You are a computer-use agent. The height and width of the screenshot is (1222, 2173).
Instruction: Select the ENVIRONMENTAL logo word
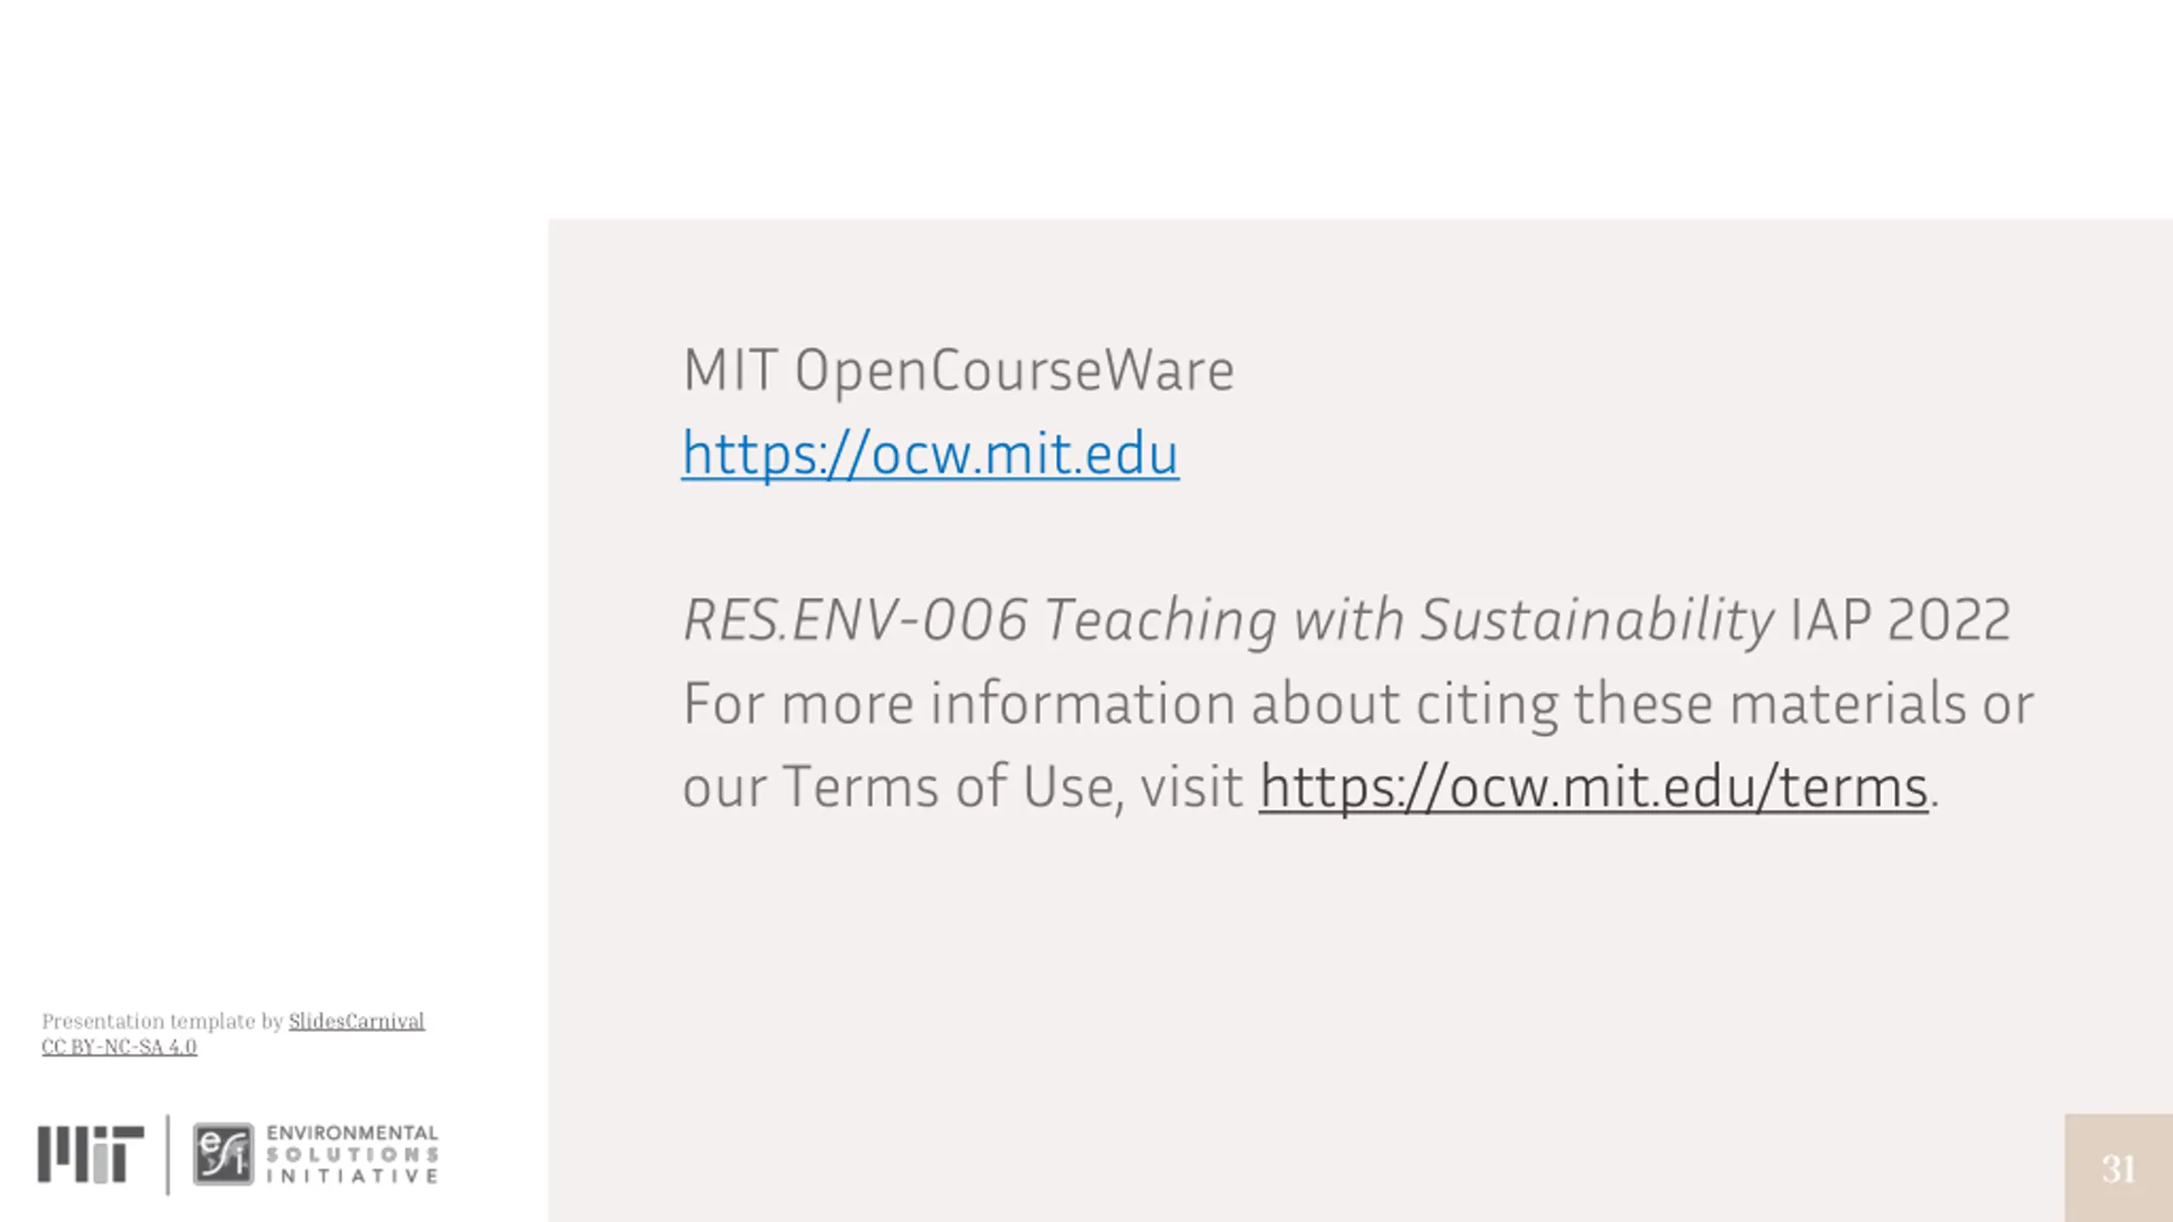(352, 1133)
